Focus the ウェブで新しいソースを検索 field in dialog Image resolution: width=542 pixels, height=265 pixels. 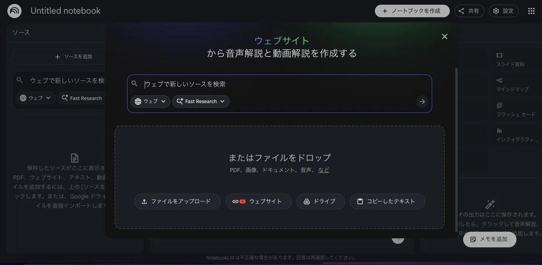(279, 84)
